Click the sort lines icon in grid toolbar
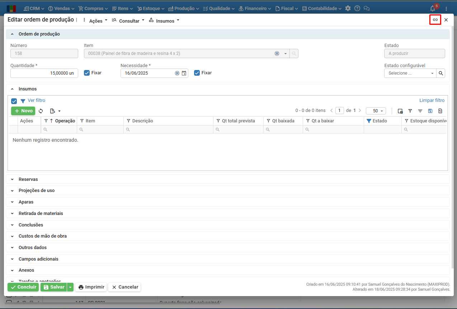The height and width of the screenshot is (309, 457). click(x=420, y=111)
